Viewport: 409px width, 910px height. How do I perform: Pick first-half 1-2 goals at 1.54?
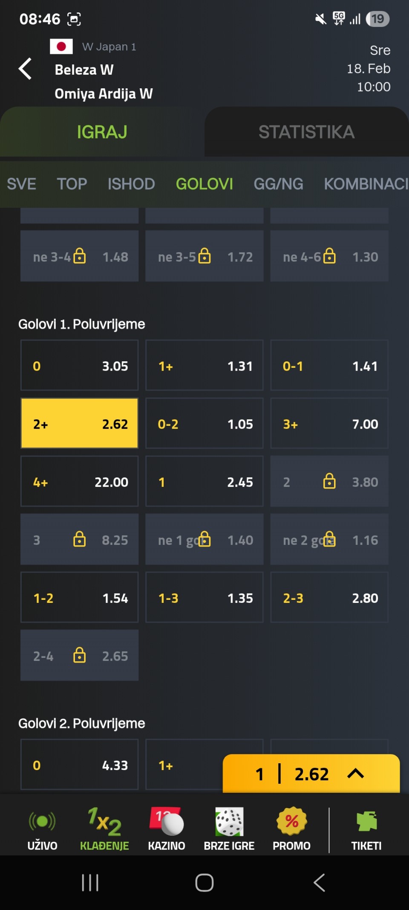tap(79, 598)
